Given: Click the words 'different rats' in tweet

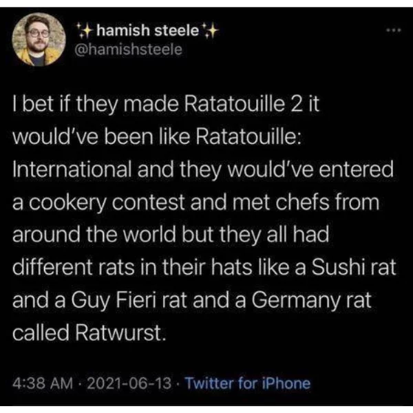Looking at the screenshot, I should (73, 267).
